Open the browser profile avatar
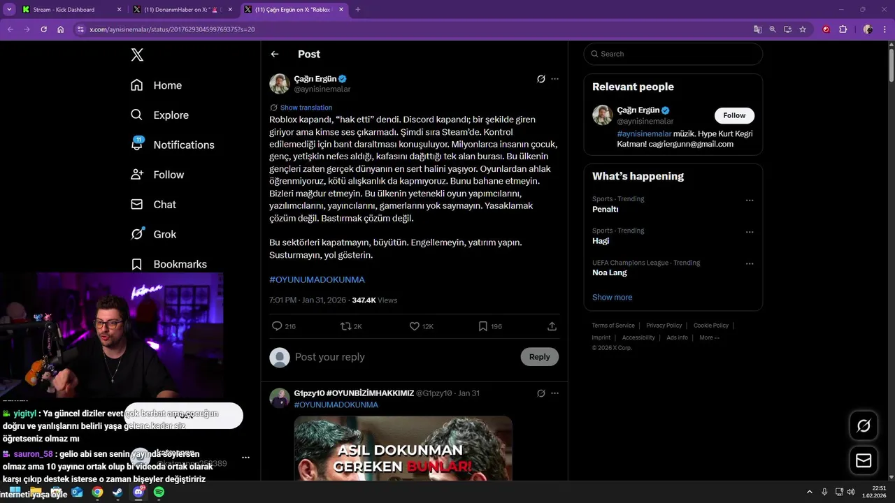This screenshot has width=895, height=503. pos(868,29)
